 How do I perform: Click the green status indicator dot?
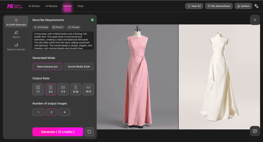click(92, 20)
